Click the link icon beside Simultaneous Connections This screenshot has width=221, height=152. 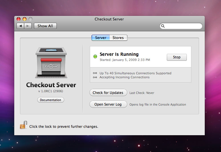point(95,73)
